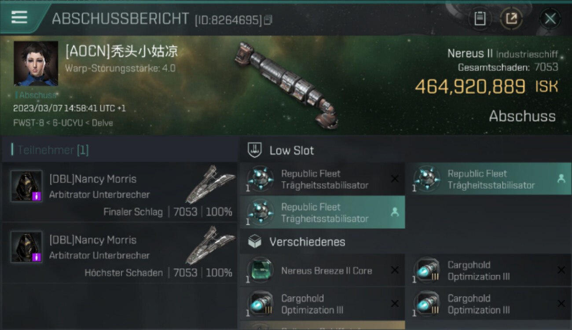Open Nancy Morris portrait under Höchster Schaden
572x330 pixels.
[x=26, y=247]
